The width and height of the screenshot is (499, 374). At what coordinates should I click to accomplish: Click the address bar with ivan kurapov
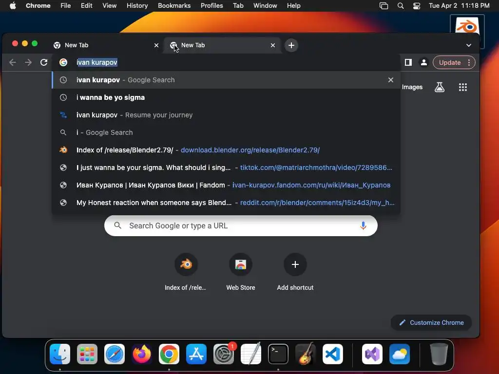click(226, 62)
